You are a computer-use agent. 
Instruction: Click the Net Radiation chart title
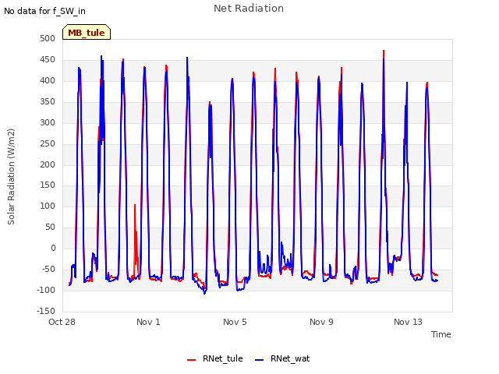[249, 9]
